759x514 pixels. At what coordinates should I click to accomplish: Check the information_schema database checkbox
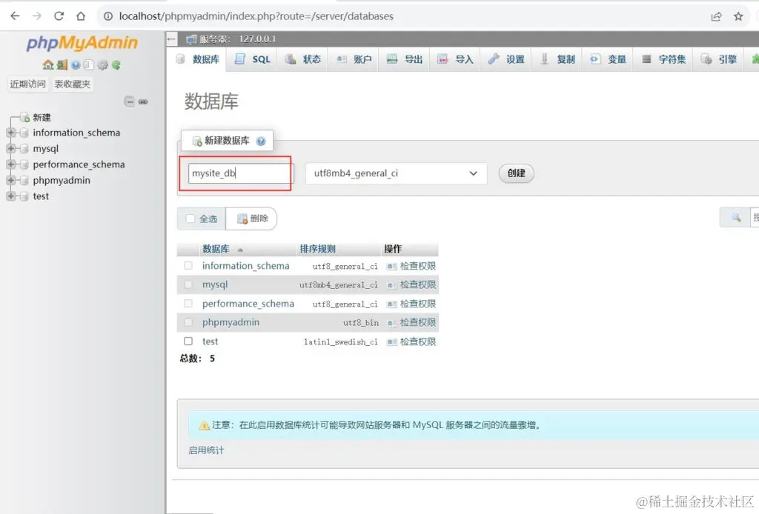coord(188,265)
